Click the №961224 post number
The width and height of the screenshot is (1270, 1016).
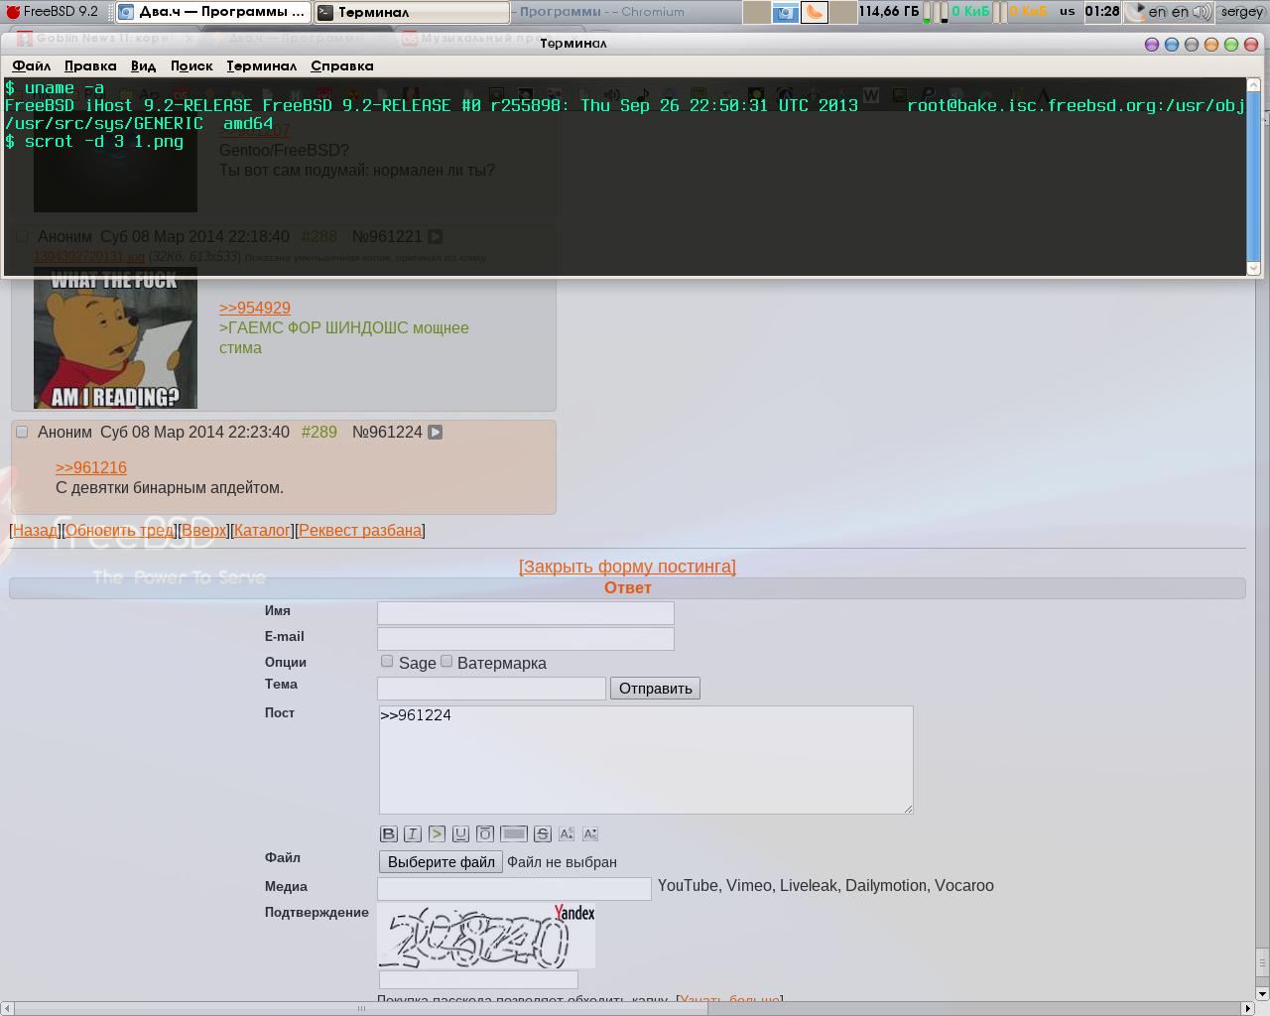click(387, 433)
